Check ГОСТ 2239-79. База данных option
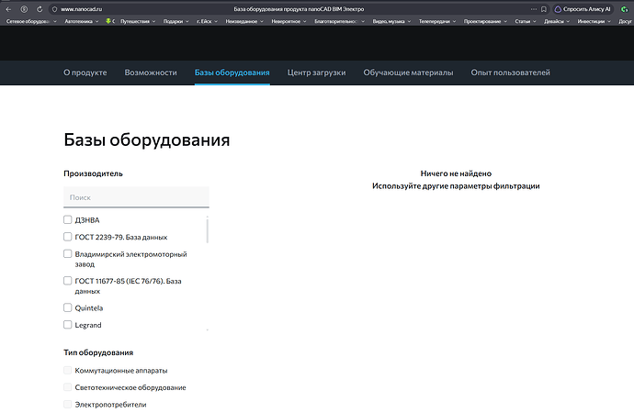634x413 pixels. click(67, 237)
